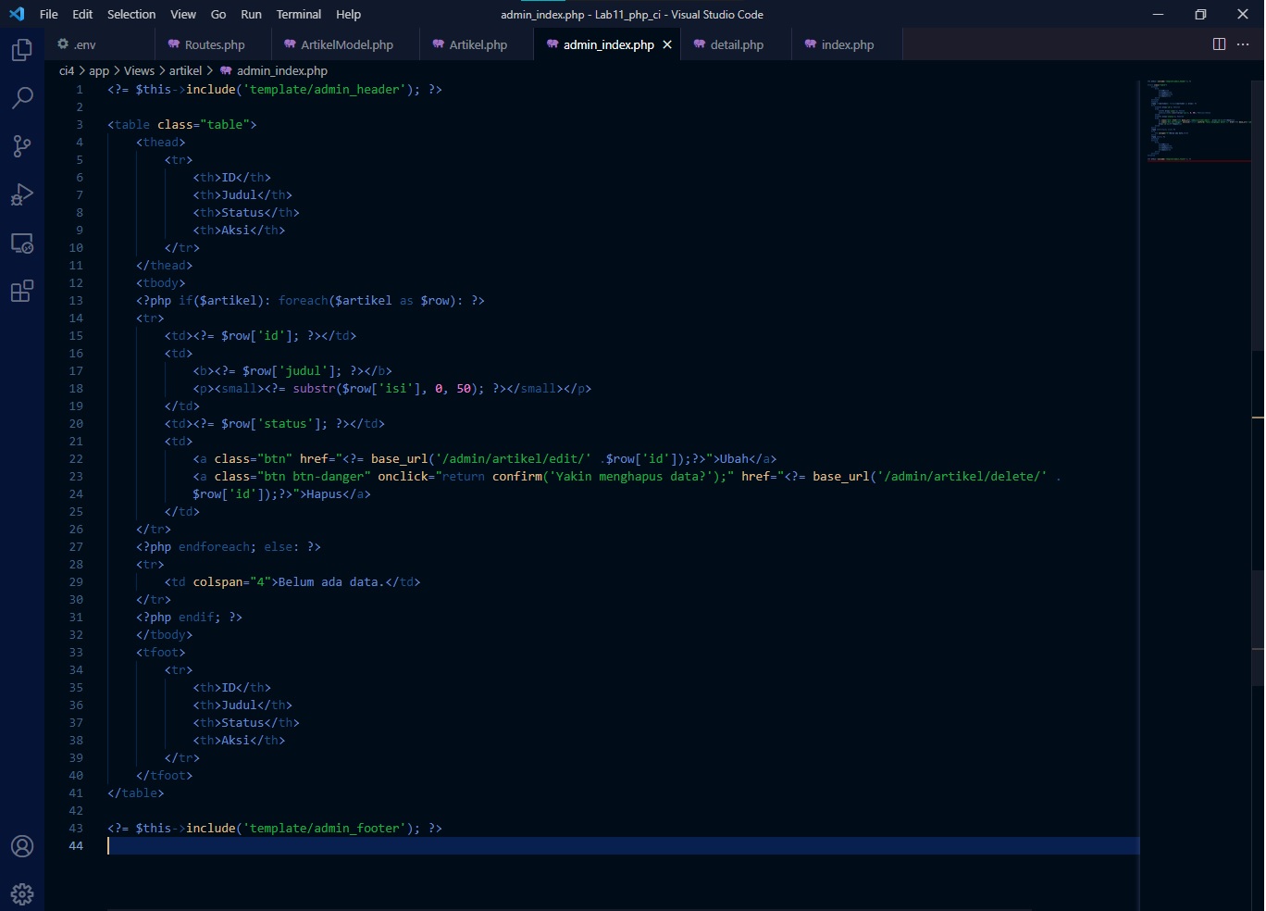Open the Search panel
The width and height of the screenshot is (1266, 911).
tap(21, 98)
